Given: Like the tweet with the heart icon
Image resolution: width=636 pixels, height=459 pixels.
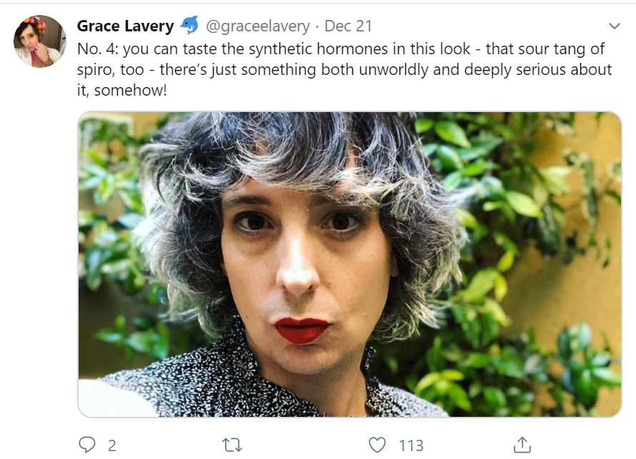Looking at the screenshot, I should click(x=377, y=445).
